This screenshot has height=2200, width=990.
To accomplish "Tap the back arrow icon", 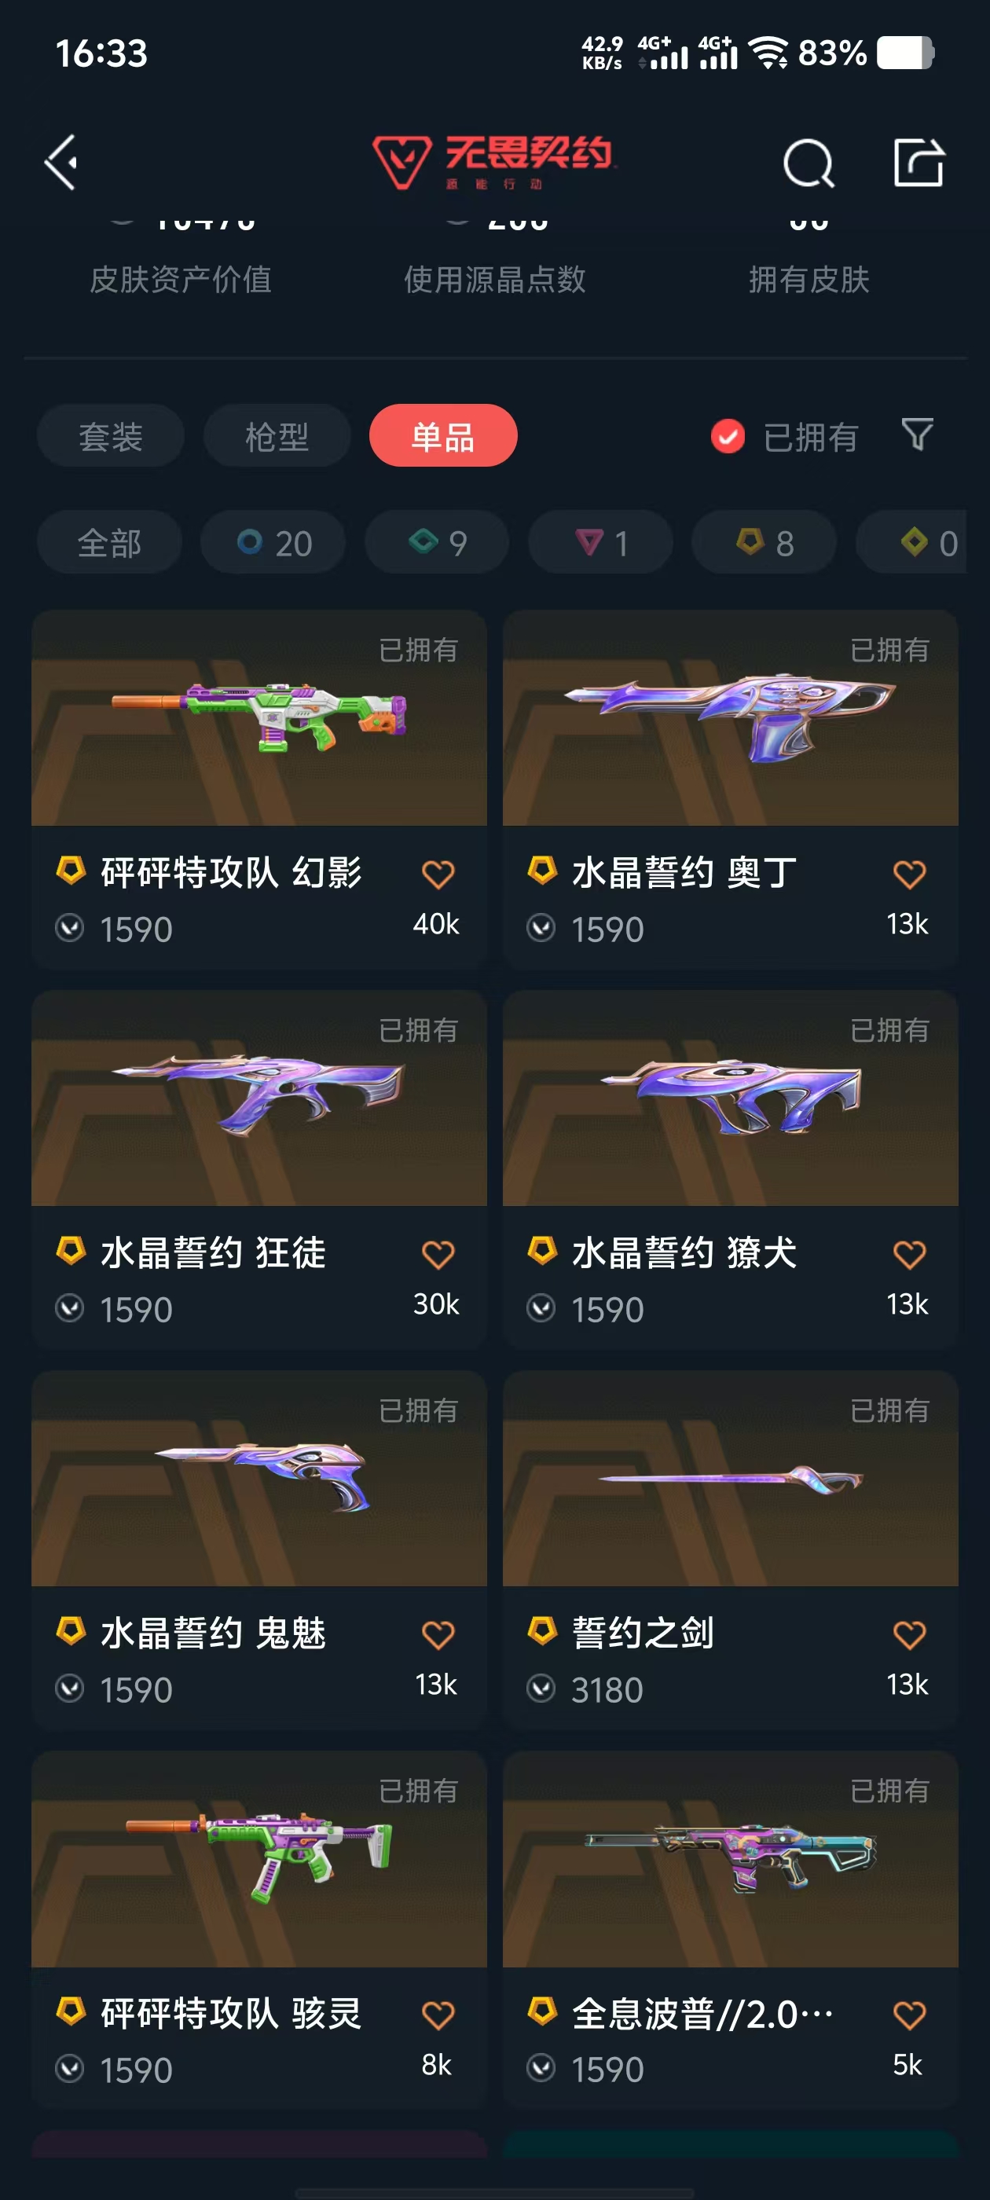I will pyautogui.click(x=61, y=163).
